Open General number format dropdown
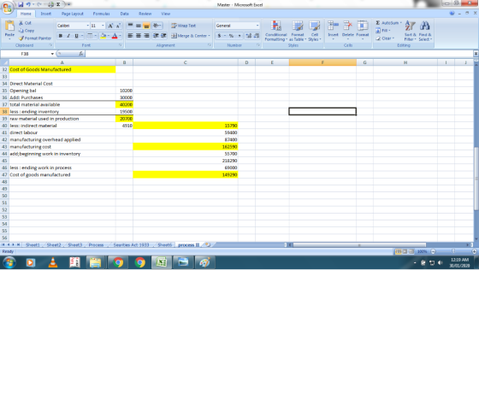This screenshot has height=405, width=479. click(257, 26)
